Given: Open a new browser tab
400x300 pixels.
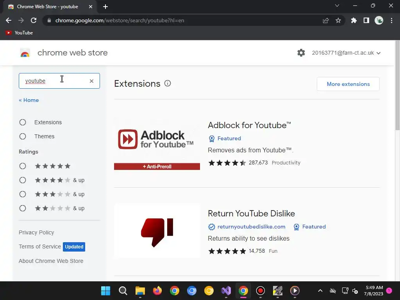Looking at the screenshot, I should (105, 7).
